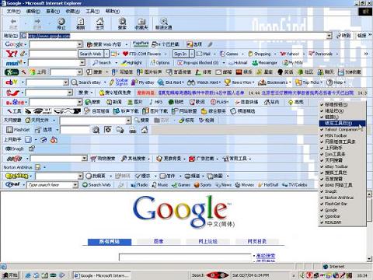This screenshot has width=373, height=280.
Task: Uncheck Norton AntiVirus toolbar entry
Action: (339, 198)
